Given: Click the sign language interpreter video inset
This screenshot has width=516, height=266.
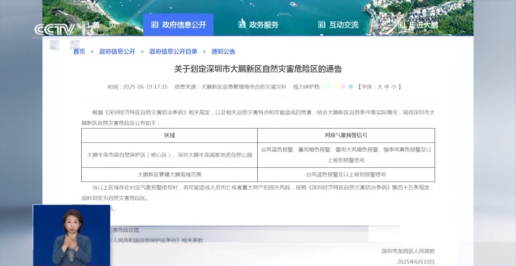Looking at the screenshot, I should pos(71,235).
